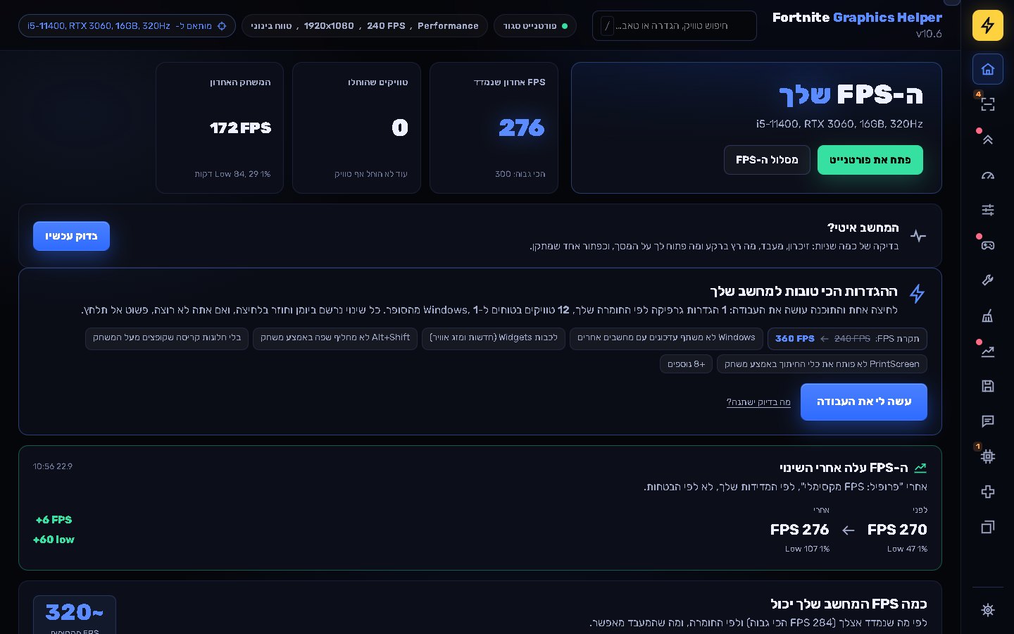Click the before value 'FPS 270'
Screen dimensions: 1014x634
click(x=897, y=530)
